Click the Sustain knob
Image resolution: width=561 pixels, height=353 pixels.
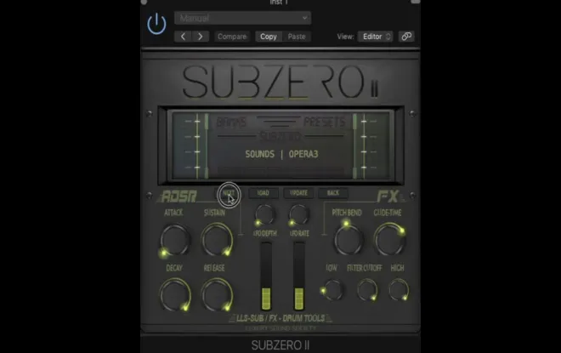tap(217, 240)
